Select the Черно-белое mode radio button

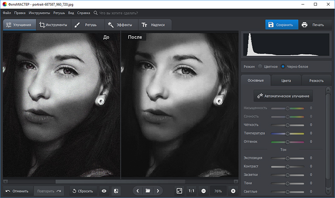point(283,66)
